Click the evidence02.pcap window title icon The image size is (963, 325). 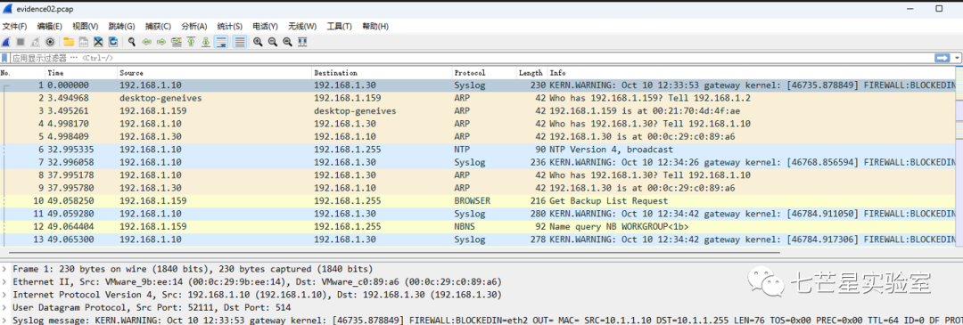(x=7, y=9)
